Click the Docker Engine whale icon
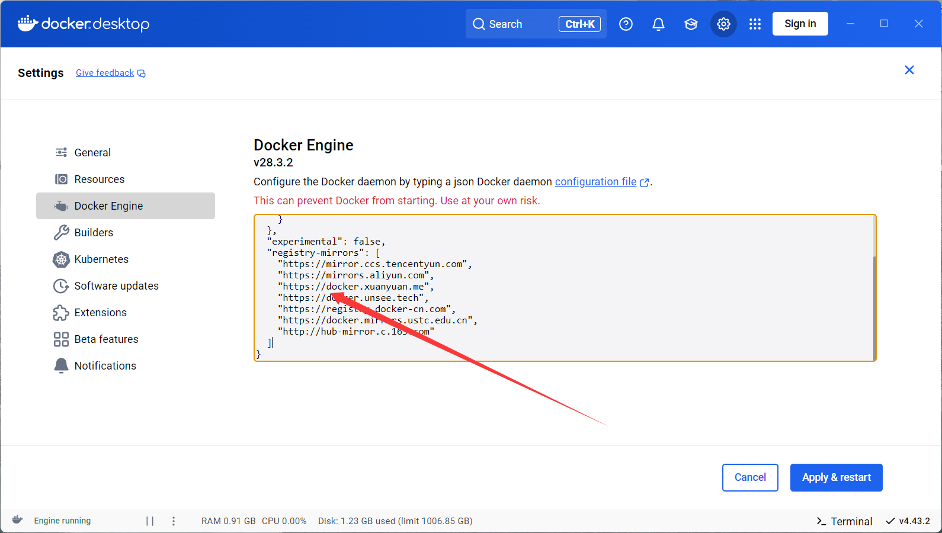Image resolution: width=942 pixels, height=533 pixels. (x=61, y=206)
